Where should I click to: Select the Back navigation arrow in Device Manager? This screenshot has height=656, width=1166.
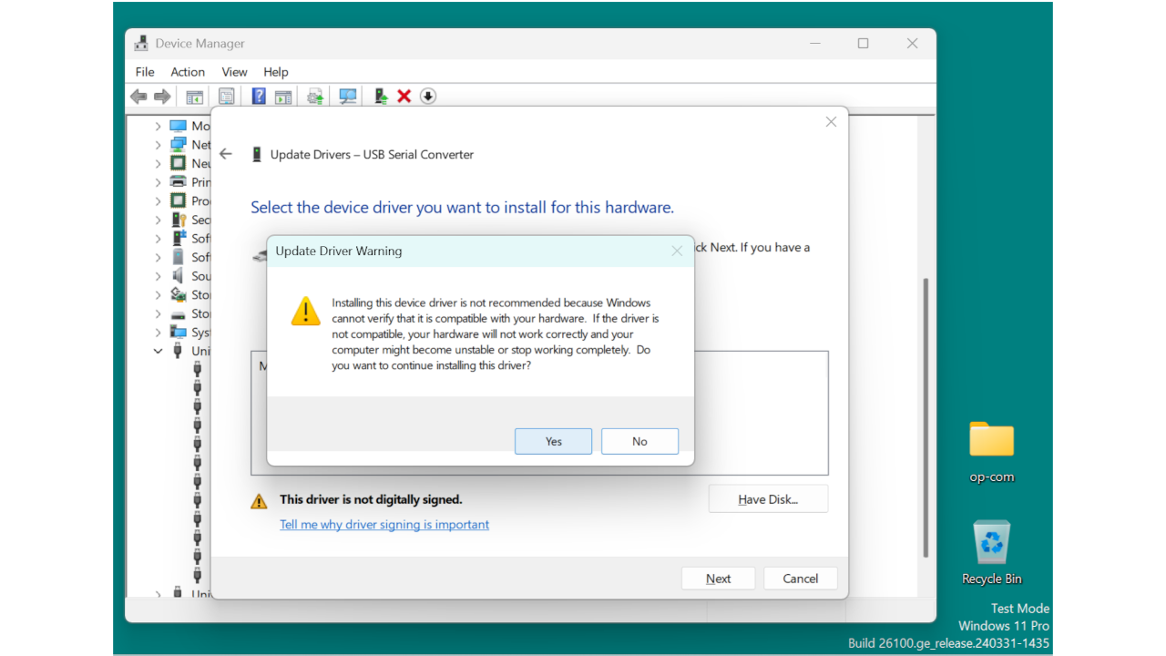(x=138, y=96)
